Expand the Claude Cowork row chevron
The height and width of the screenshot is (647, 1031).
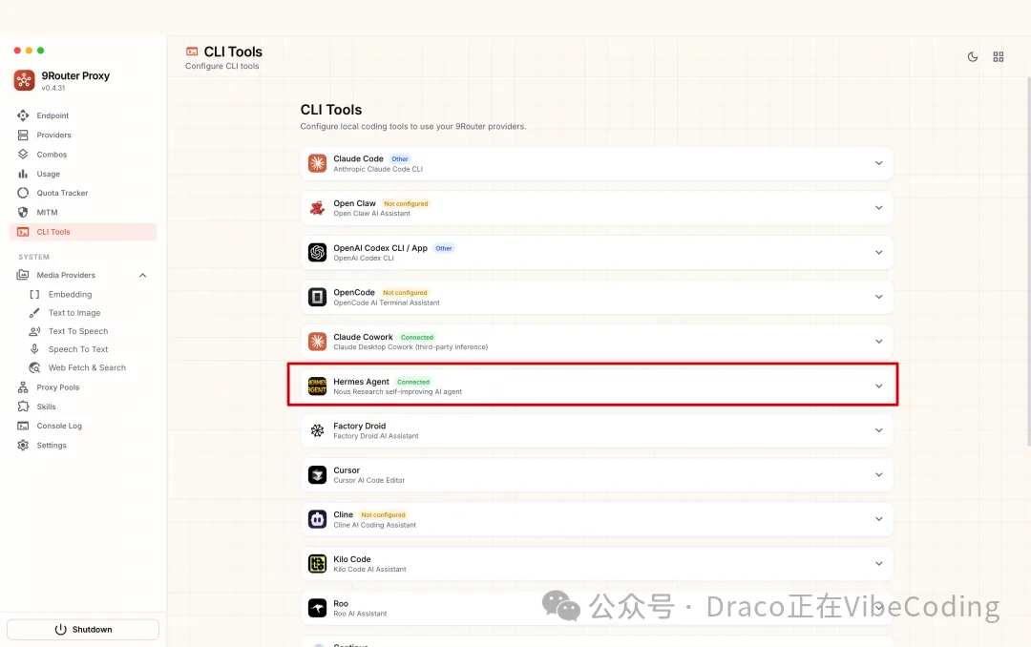pyautogui.click(x=878, y=342)
